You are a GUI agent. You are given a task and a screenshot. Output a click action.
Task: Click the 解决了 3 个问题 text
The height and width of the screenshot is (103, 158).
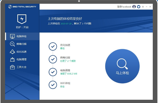(x=82, y=24)
